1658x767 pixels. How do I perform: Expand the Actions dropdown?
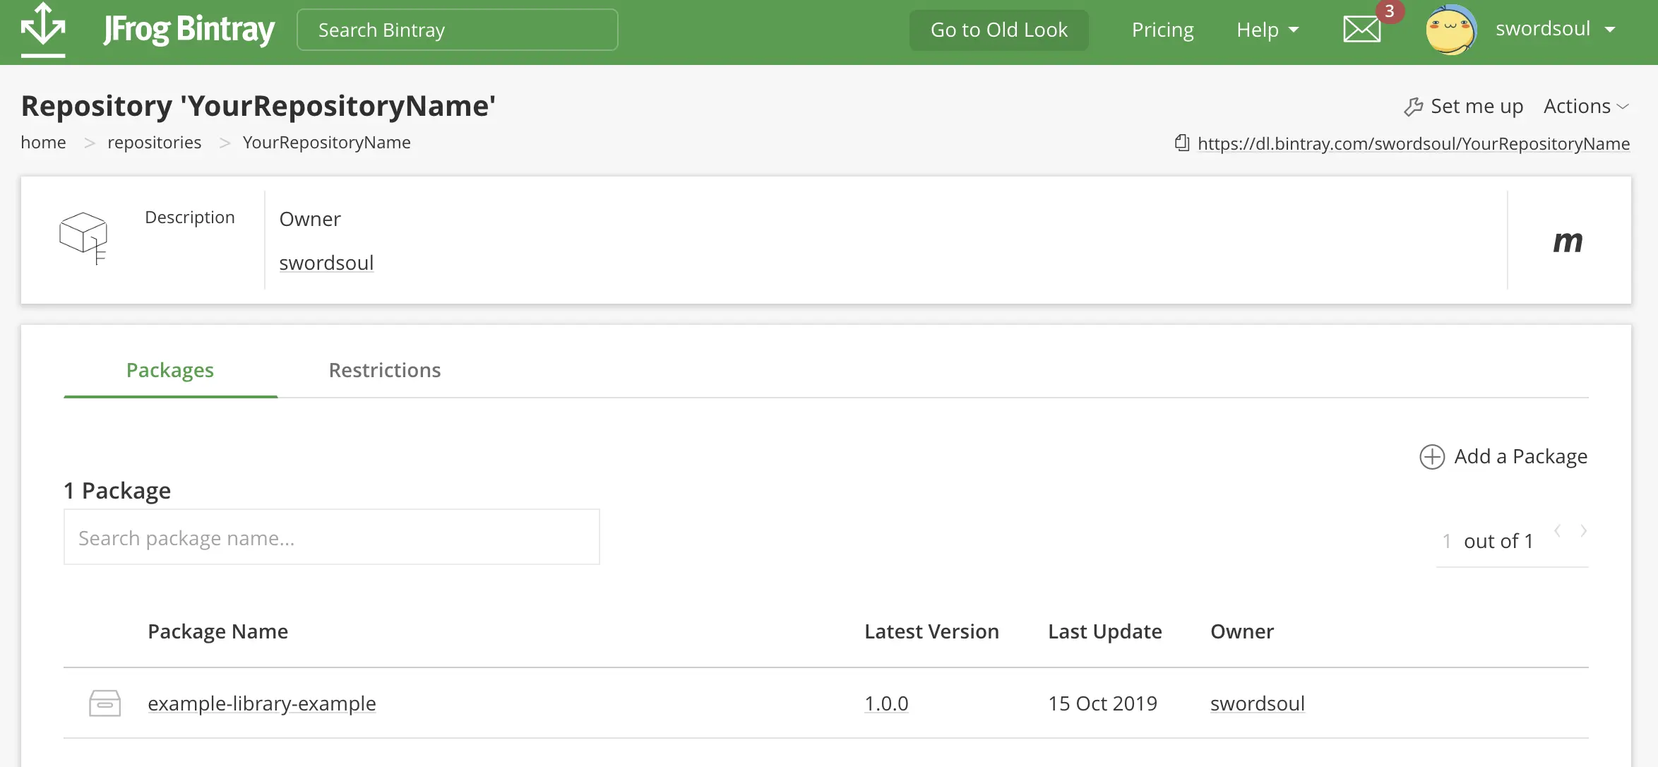point(1586,107)
